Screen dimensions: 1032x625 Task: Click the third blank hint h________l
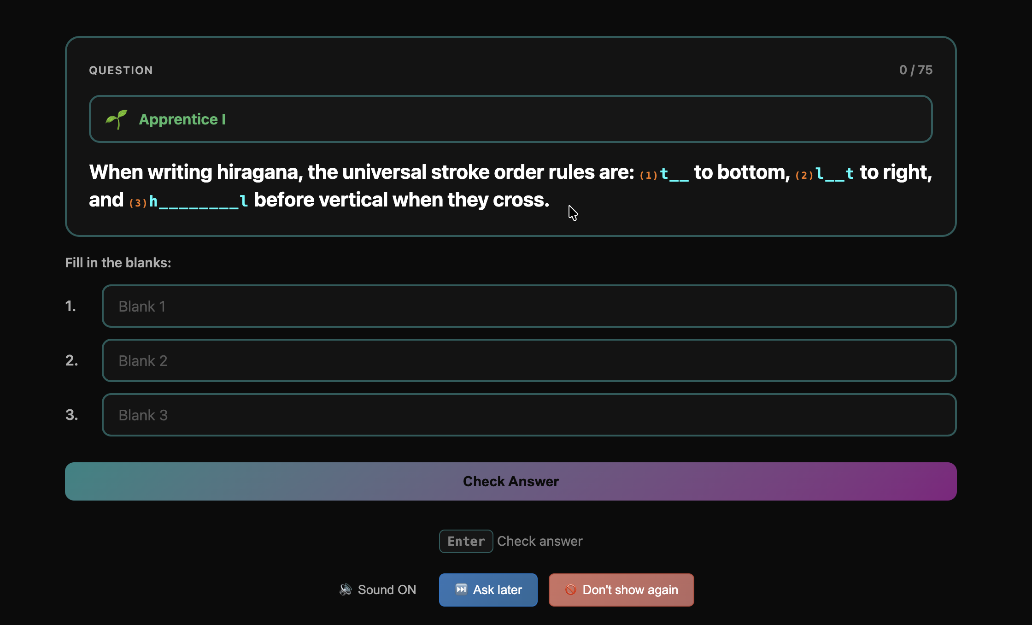click(x=198, y=201)
